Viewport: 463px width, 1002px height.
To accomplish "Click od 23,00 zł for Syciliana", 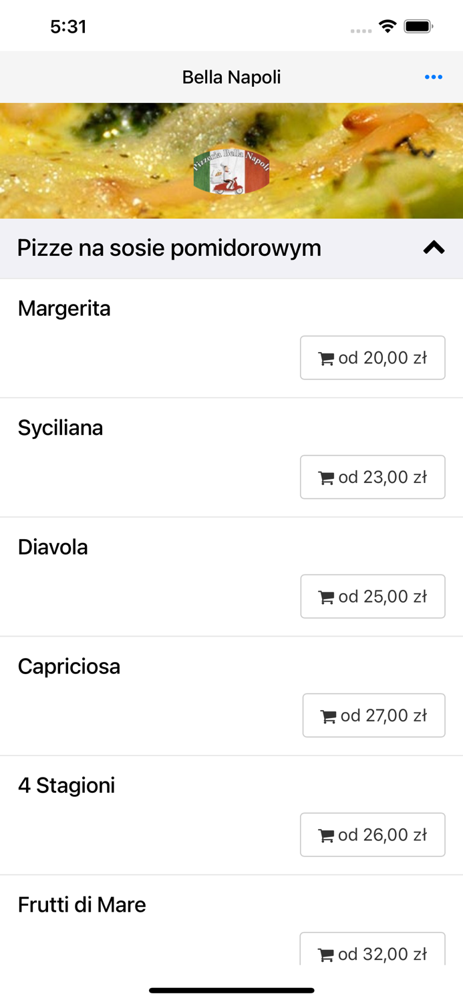I will tap(373, 477).
